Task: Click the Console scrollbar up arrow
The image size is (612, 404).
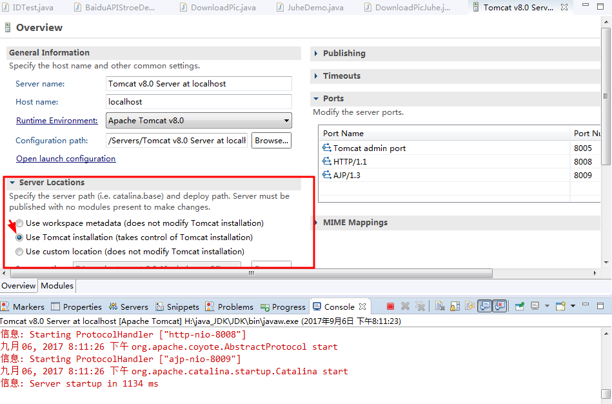Action: (x=606, y=333)
